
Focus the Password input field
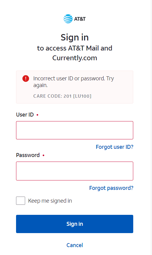point(74,171)
